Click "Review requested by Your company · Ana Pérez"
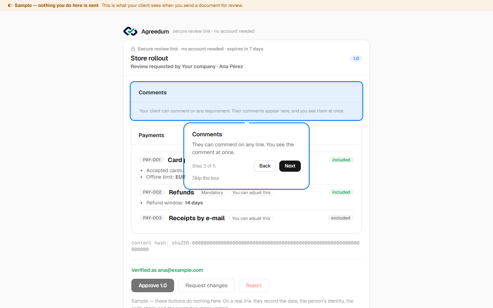The image size is (493, 308). tap(187, 67)
